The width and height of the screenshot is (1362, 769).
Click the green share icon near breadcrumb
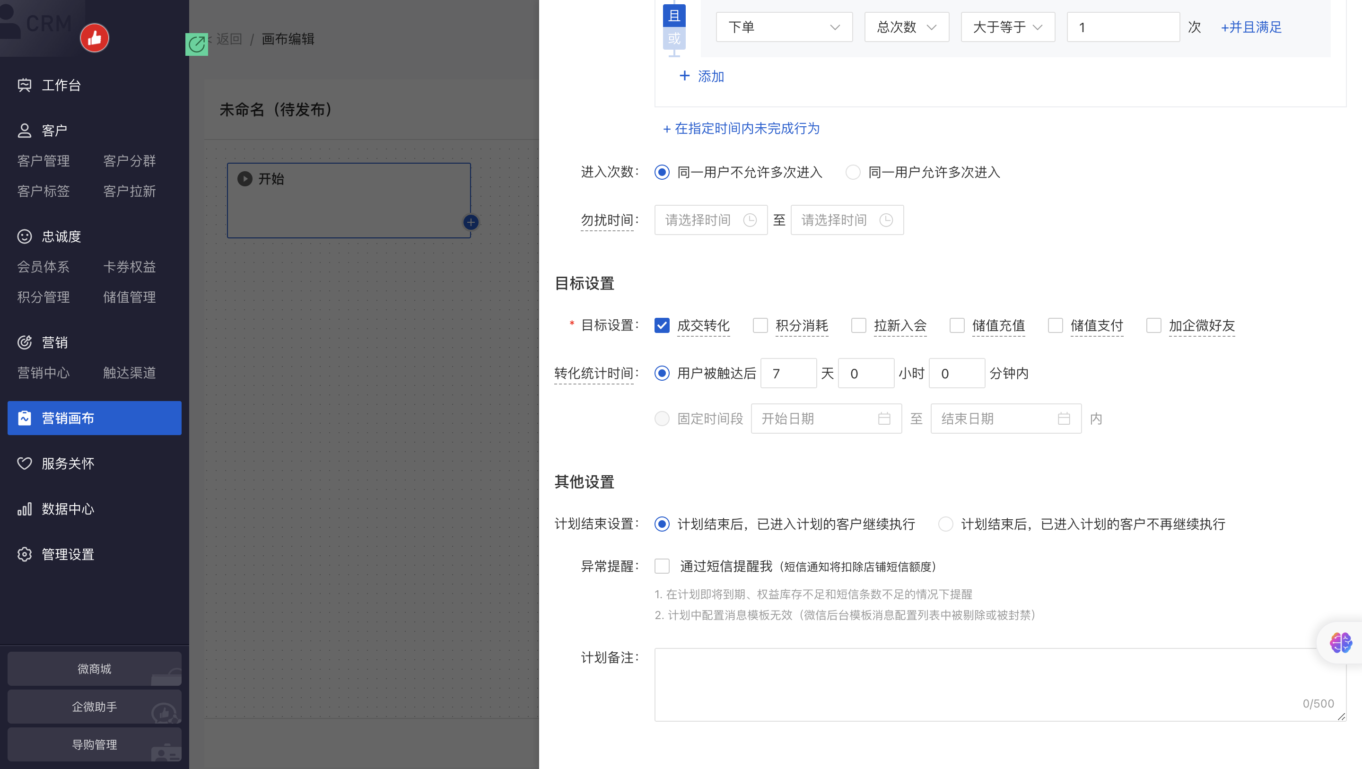(x=197, y=44)
